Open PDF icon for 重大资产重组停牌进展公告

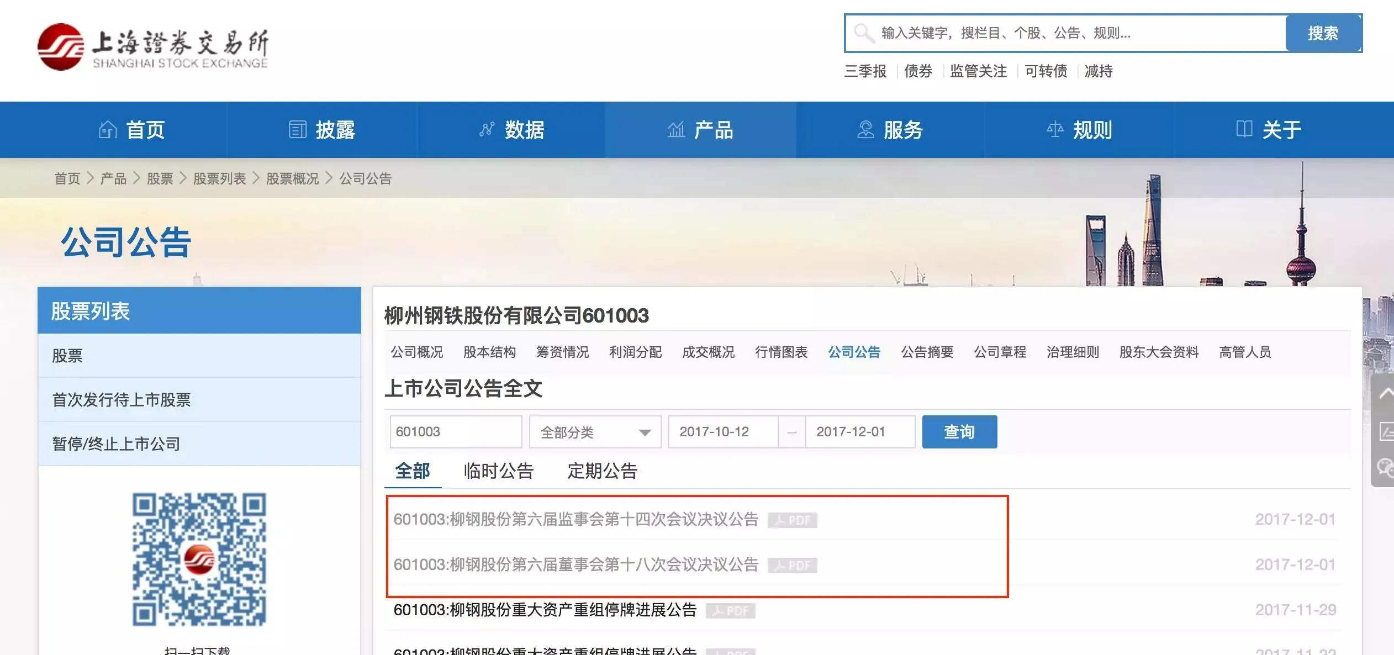pos(730,611)
